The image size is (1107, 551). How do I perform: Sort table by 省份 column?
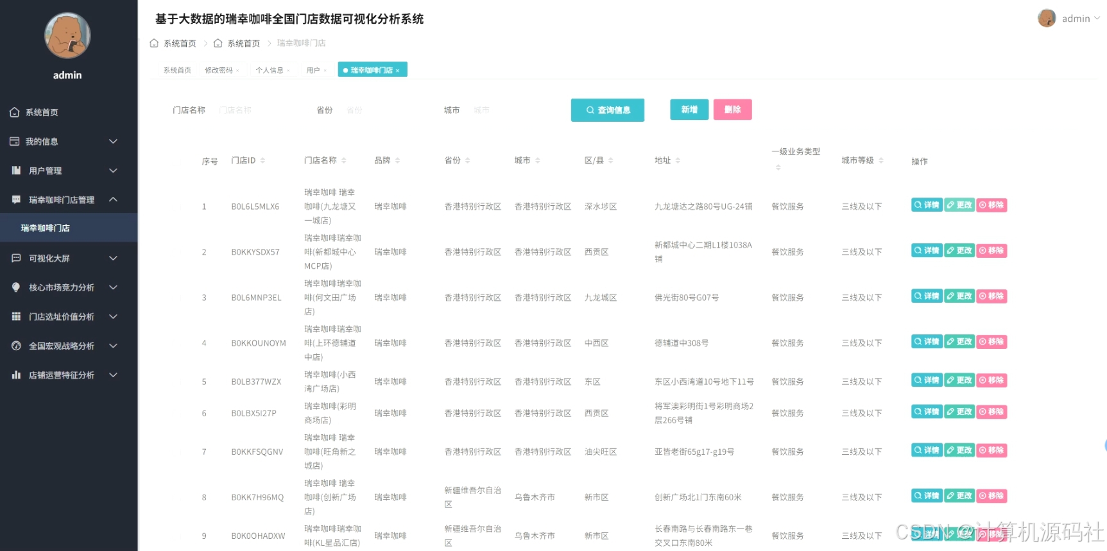(x=468, y=160)
